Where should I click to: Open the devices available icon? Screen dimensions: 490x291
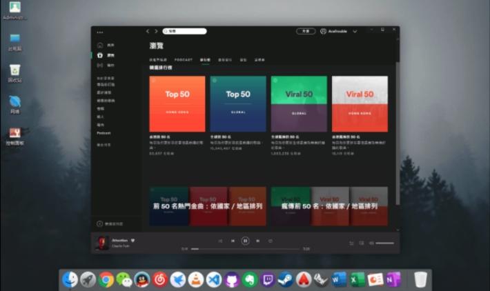362,243
